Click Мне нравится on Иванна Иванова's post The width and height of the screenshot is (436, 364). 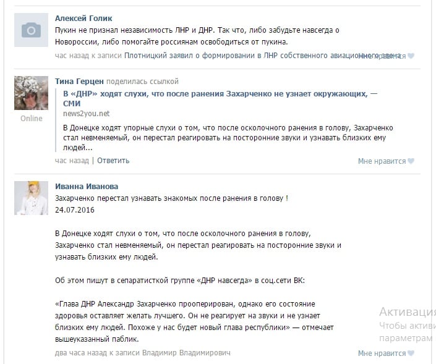coord(382,353)
